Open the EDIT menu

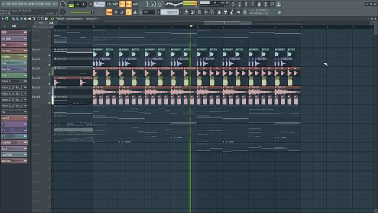tap(8, 4)
